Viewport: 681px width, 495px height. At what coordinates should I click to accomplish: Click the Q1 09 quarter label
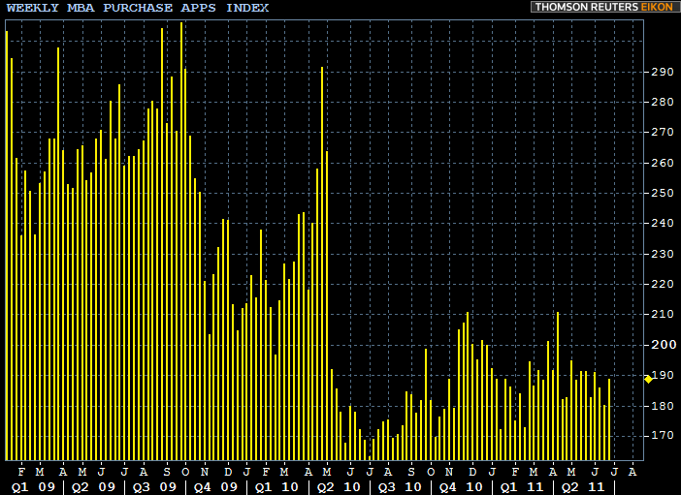click(x=32, y=486)
